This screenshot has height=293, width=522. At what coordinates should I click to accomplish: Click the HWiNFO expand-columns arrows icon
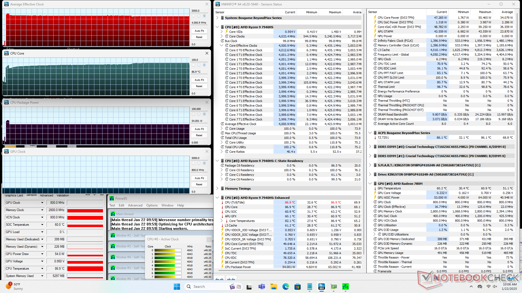219,279
